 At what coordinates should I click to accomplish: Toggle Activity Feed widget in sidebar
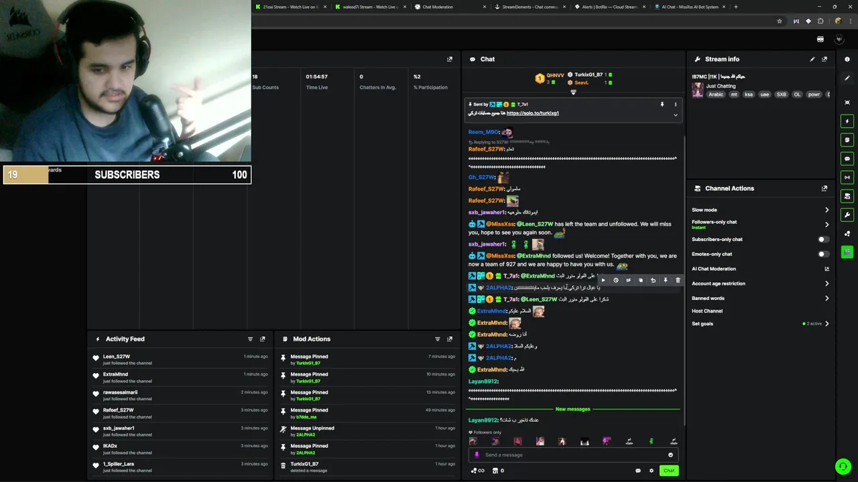847,121
